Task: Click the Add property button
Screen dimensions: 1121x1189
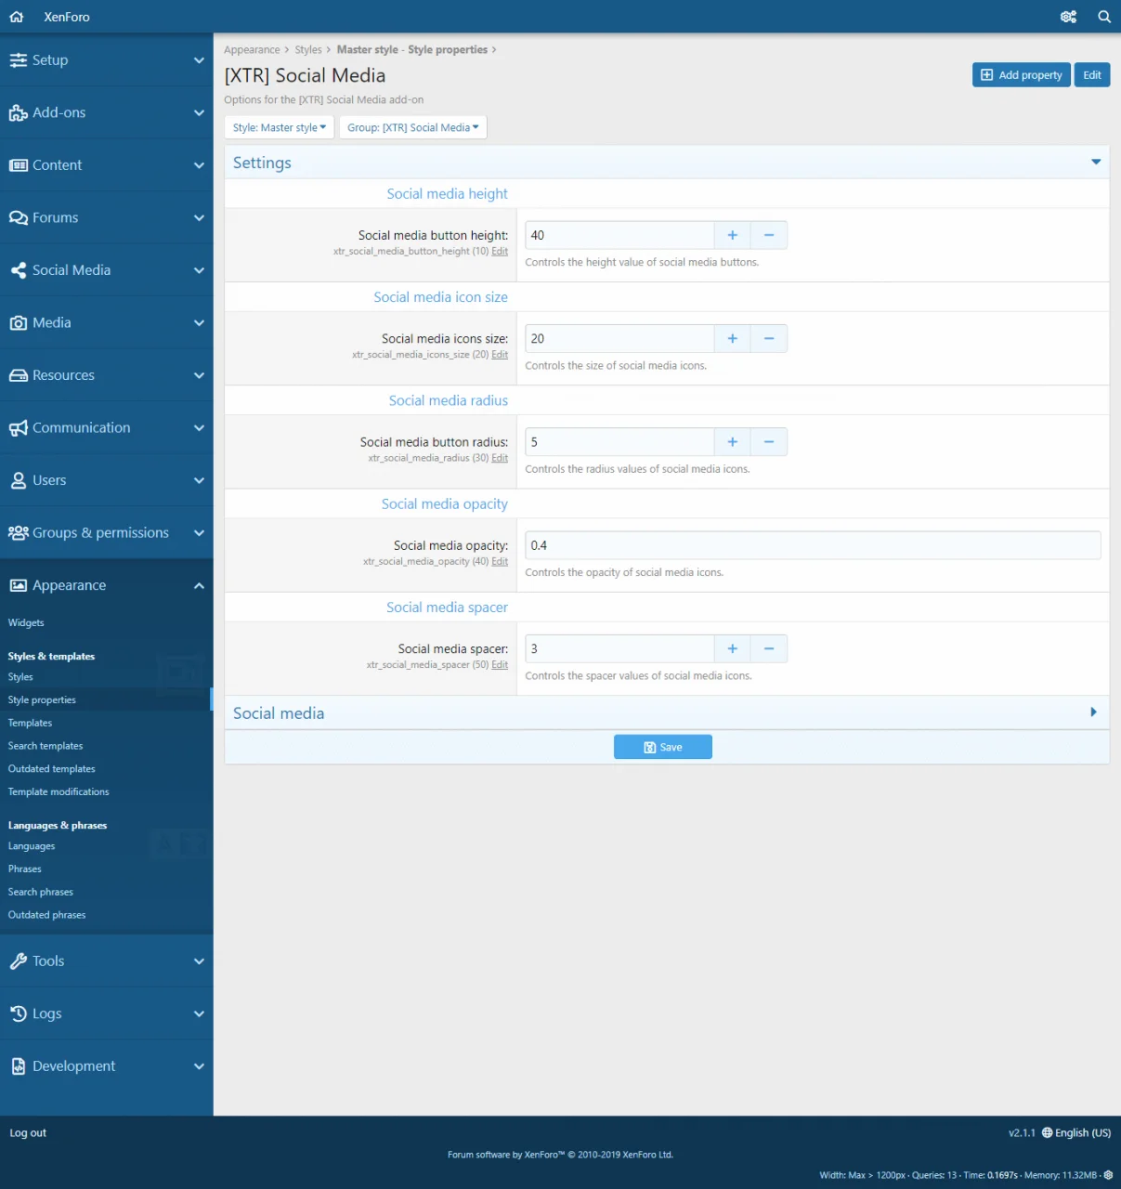Action: coord(1021,75)
